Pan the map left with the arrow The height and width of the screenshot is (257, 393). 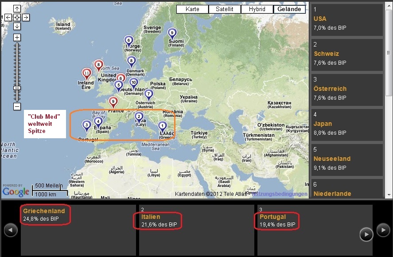(x=8, y=18)
